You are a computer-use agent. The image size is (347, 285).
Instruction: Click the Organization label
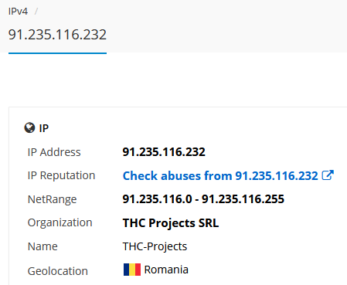(x=60, y=223)
